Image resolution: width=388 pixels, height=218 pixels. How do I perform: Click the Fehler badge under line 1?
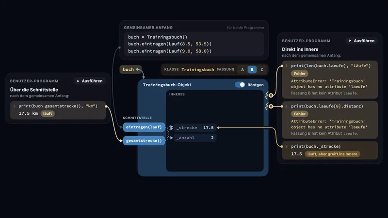(x=300, y=74)
